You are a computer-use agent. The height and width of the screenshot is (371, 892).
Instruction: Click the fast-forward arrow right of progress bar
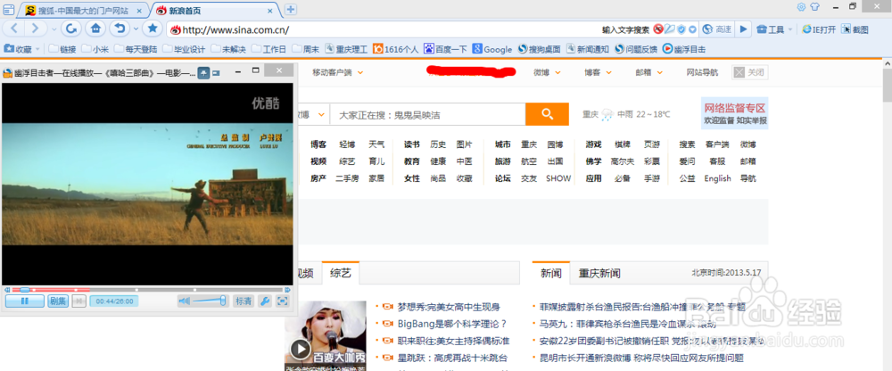point(288,290)
